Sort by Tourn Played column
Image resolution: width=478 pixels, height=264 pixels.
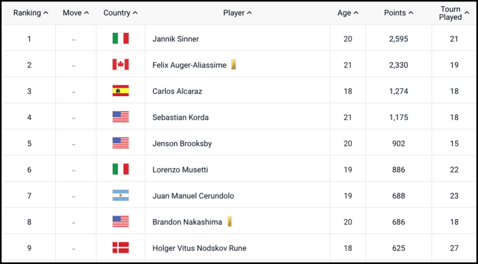click(454, 13)
